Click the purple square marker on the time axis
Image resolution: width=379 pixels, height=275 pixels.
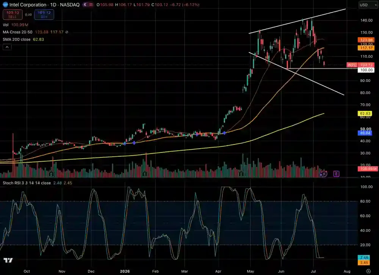pyautogui.click(x=336, y=174)
